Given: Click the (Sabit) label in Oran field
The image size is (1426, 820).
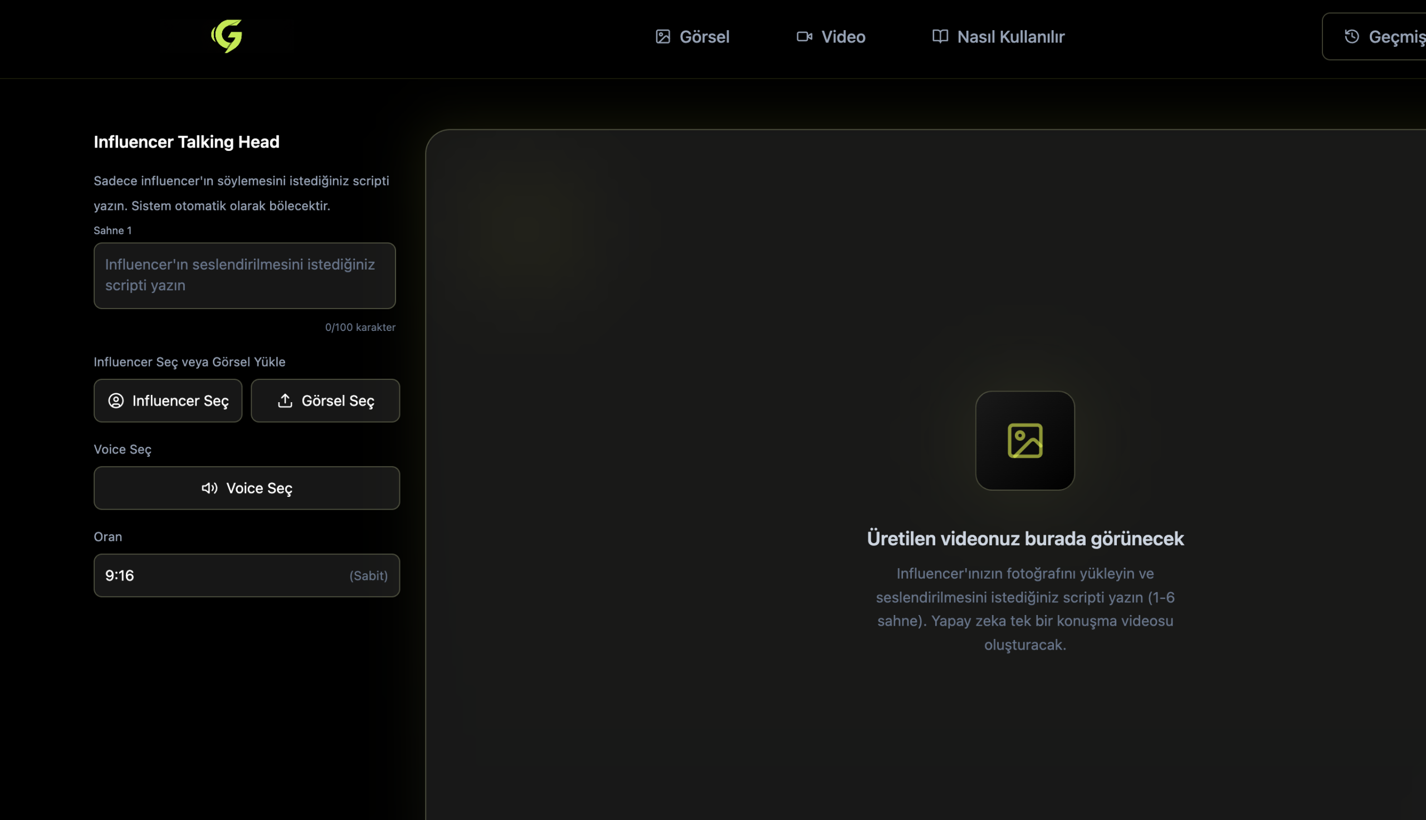Looking at the screenshot, I should pos(368,575).
